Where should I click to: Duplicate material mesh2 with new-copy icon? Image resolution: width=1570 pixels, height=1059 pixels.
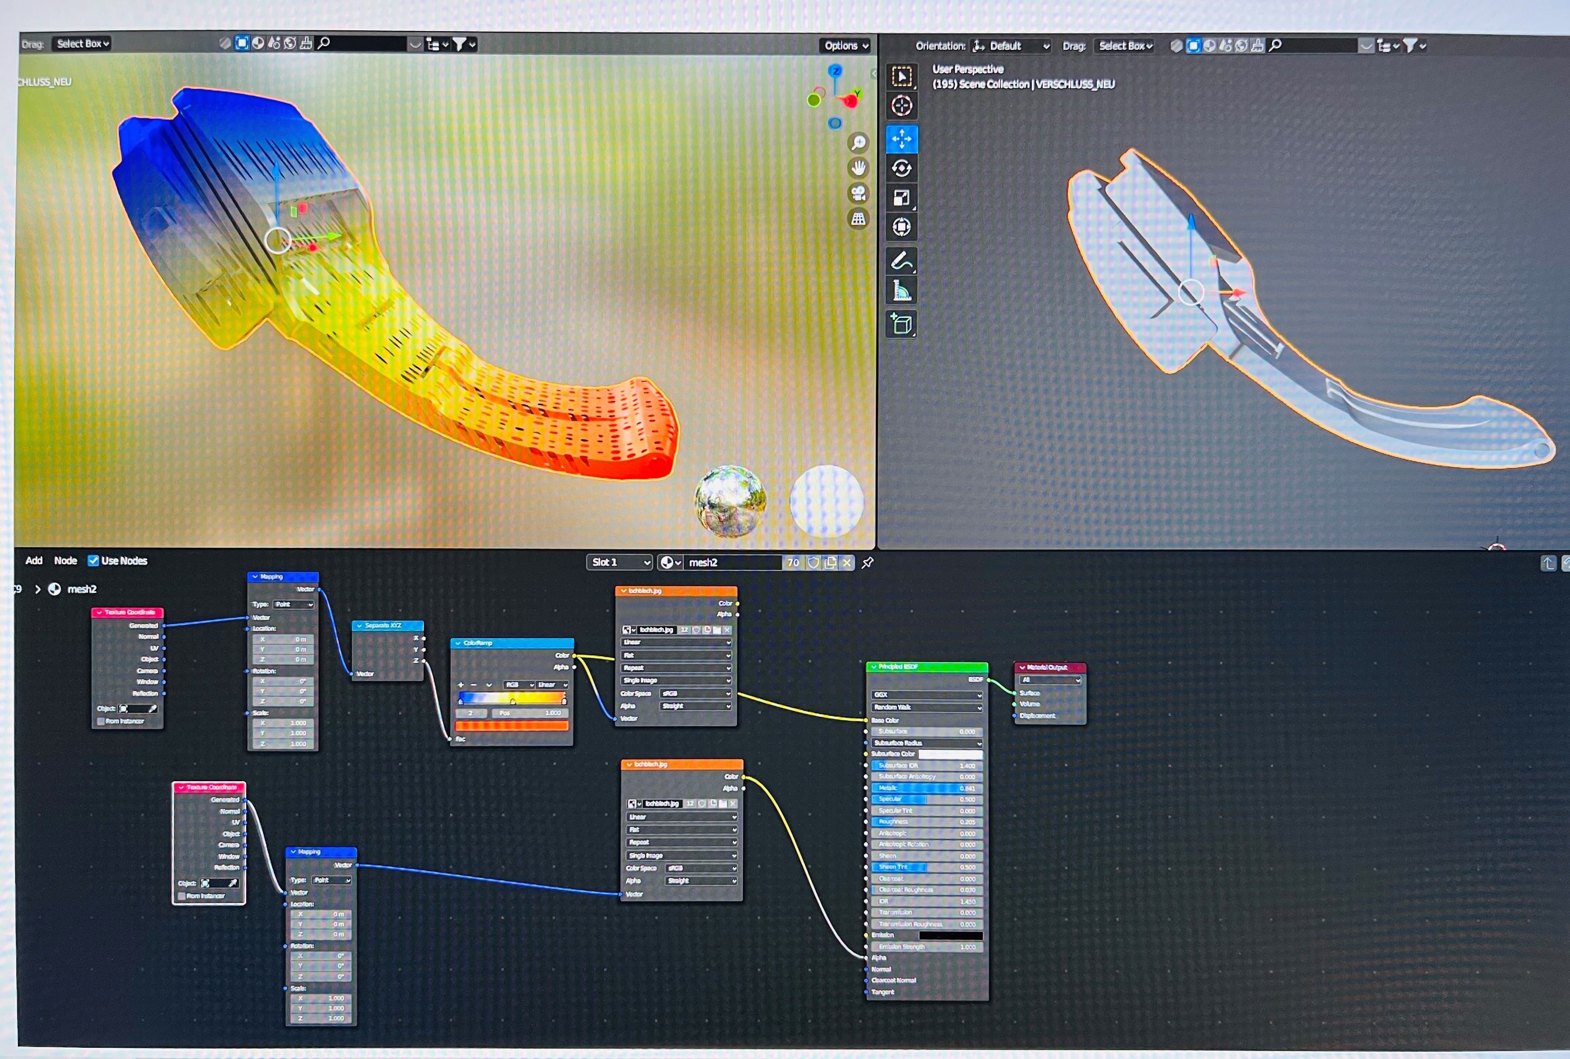(830, 562)
